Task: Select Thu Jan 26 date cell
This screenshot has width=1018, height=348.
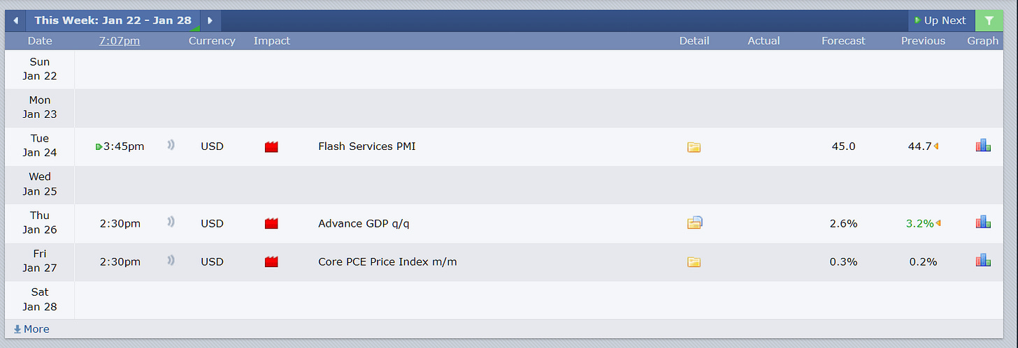Action: [x=40, y=222]
